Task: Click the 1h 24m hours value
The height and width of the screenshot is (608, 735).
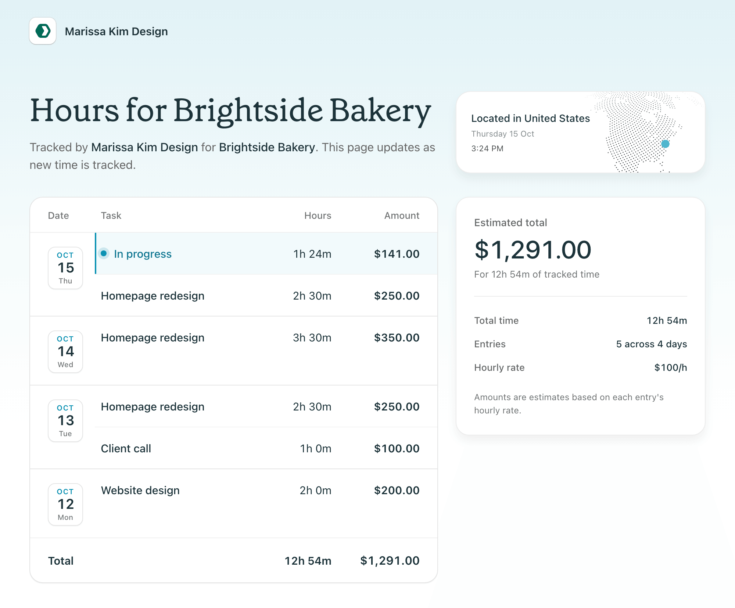Action: [x=312, y=254]
